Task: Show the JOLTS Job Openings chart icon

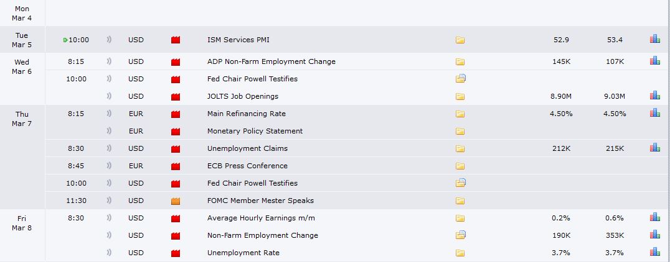Action: [654, 96]
